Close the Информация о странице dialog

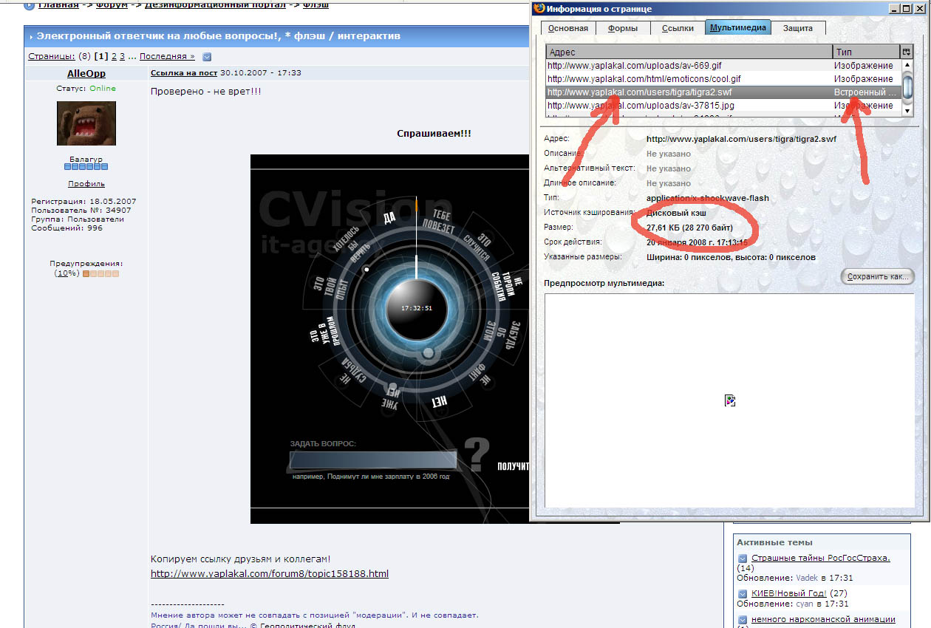tap(920, 8)
